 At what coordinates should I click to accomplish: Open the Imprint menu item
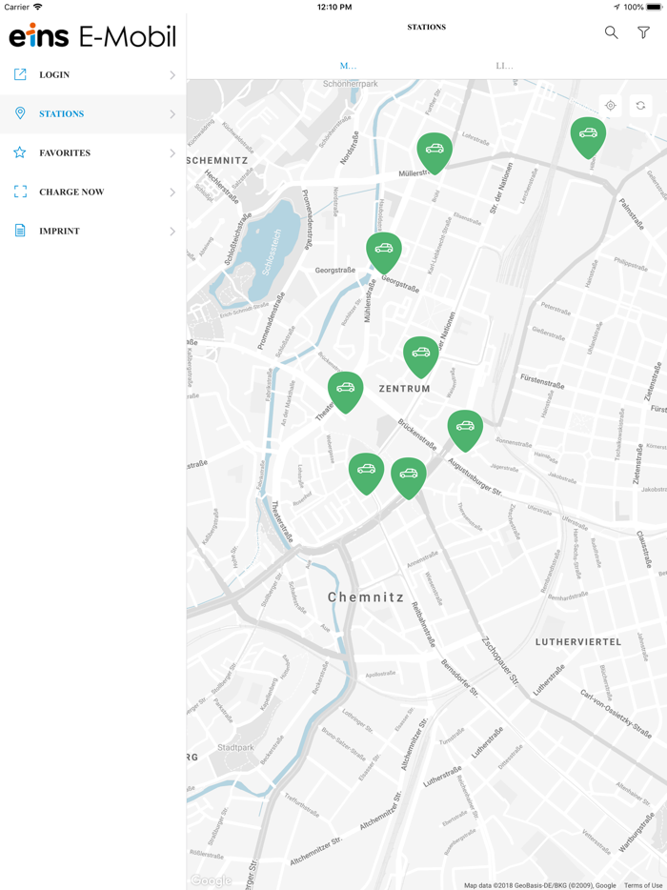[x=93, y=231]
